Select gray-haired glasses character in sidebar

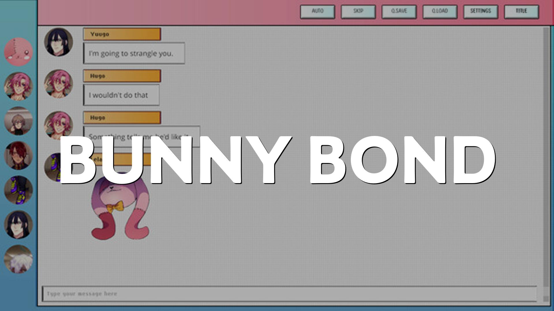[x=18, y=121]
